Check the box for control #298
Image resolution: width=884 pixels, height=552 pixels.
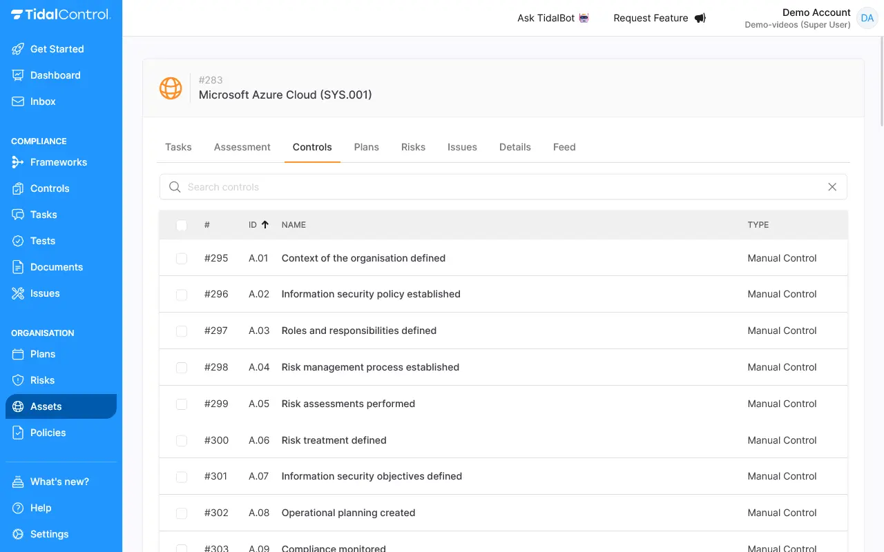coord(182,368)
